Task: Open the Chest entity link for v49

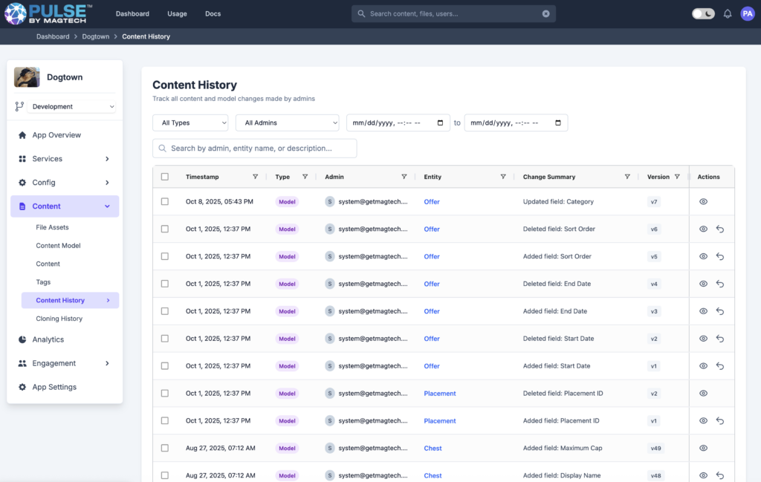Action: coord(433,449)
